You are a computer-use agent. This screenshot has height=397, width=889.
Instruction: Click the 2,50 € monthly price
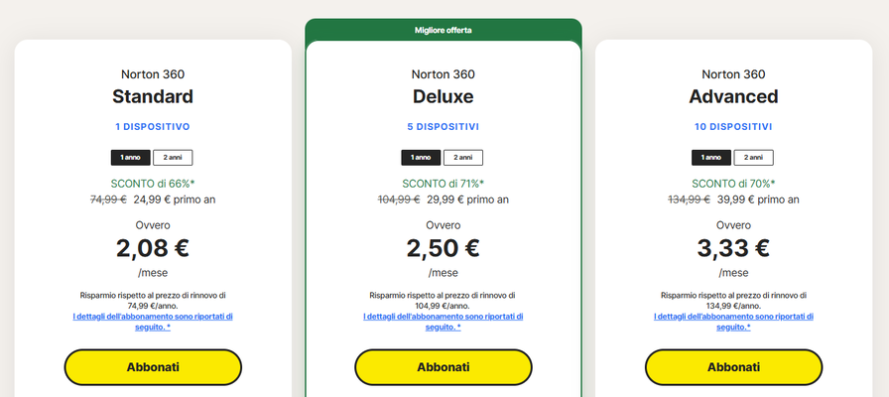pos(443,248)
